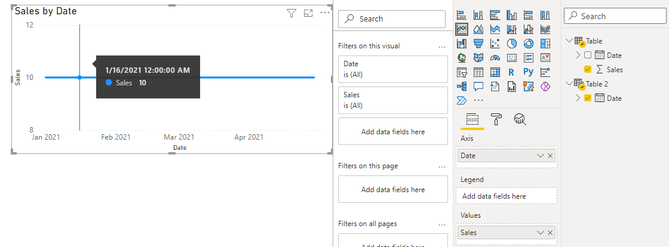Select the R script visual

[x=511, y=72]
